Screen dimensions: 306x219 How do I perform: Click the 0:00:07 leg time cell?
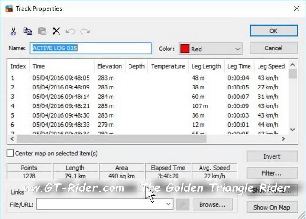[x=238, y=97]
